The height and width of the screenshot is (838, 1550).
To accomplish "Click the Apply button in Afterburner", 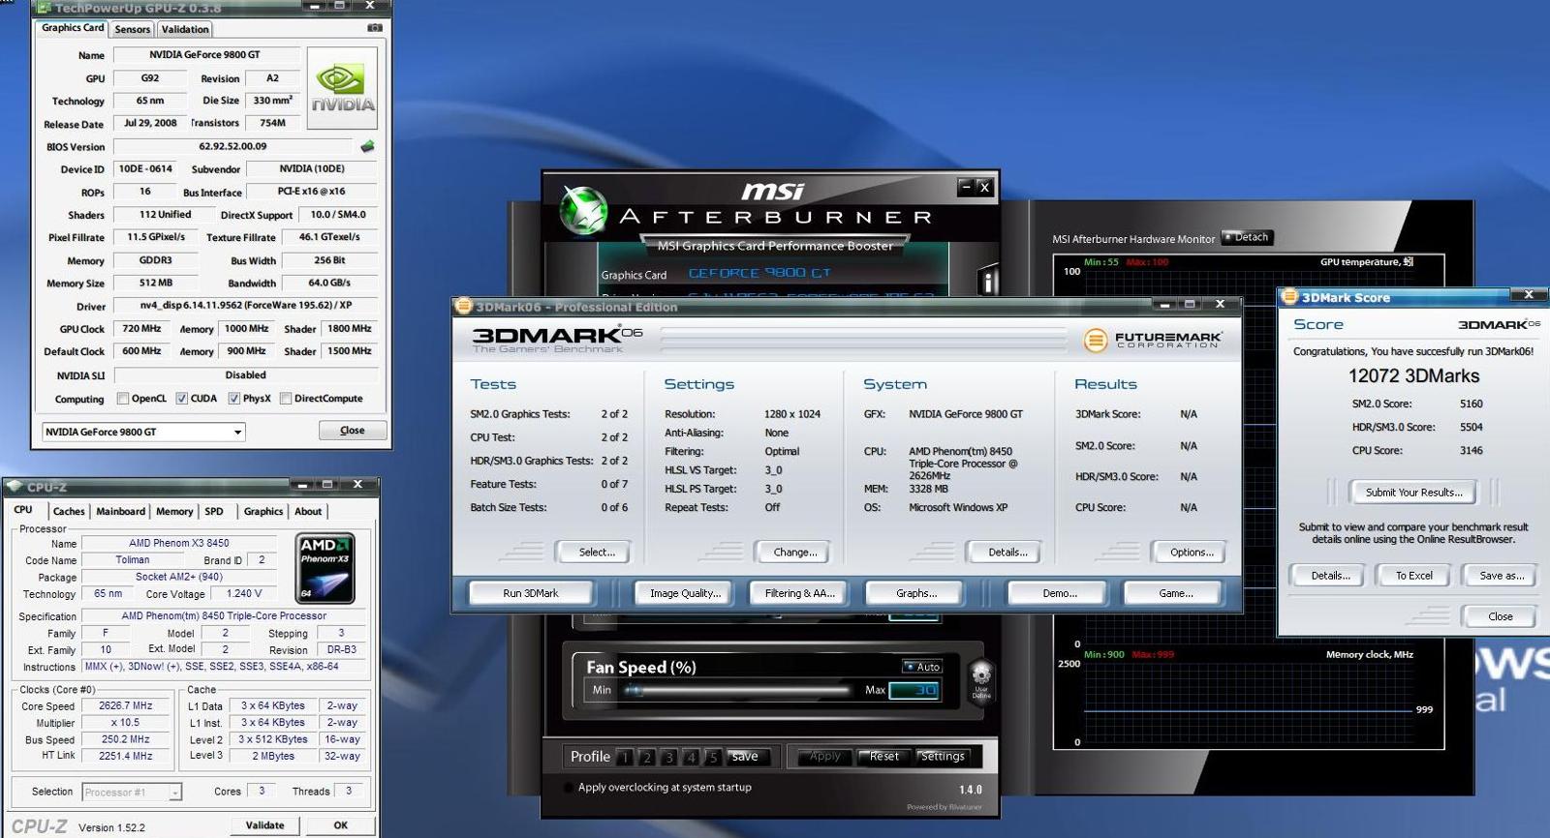I will 824,757.
